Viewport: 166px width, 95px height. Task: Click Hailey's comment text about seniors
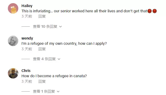tap(84, 11)
